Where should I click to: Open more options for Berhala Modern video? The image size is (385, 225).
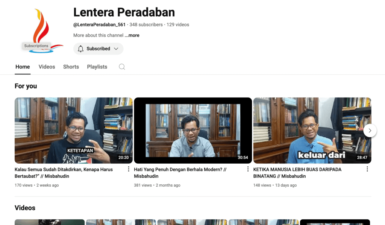[x=248, y=169]
